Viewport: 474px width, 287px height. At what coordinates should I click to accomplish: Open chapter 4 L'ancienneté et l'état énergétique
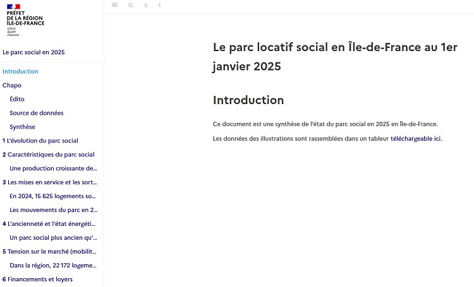click(x=50, y=224)
